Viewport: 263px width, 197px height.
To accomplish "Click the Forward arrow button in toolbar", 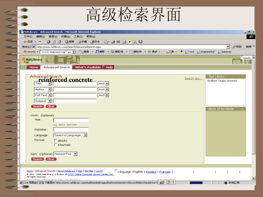I will coord(40,42).
